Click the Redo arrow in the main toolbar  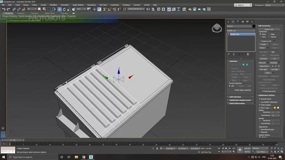8,9
